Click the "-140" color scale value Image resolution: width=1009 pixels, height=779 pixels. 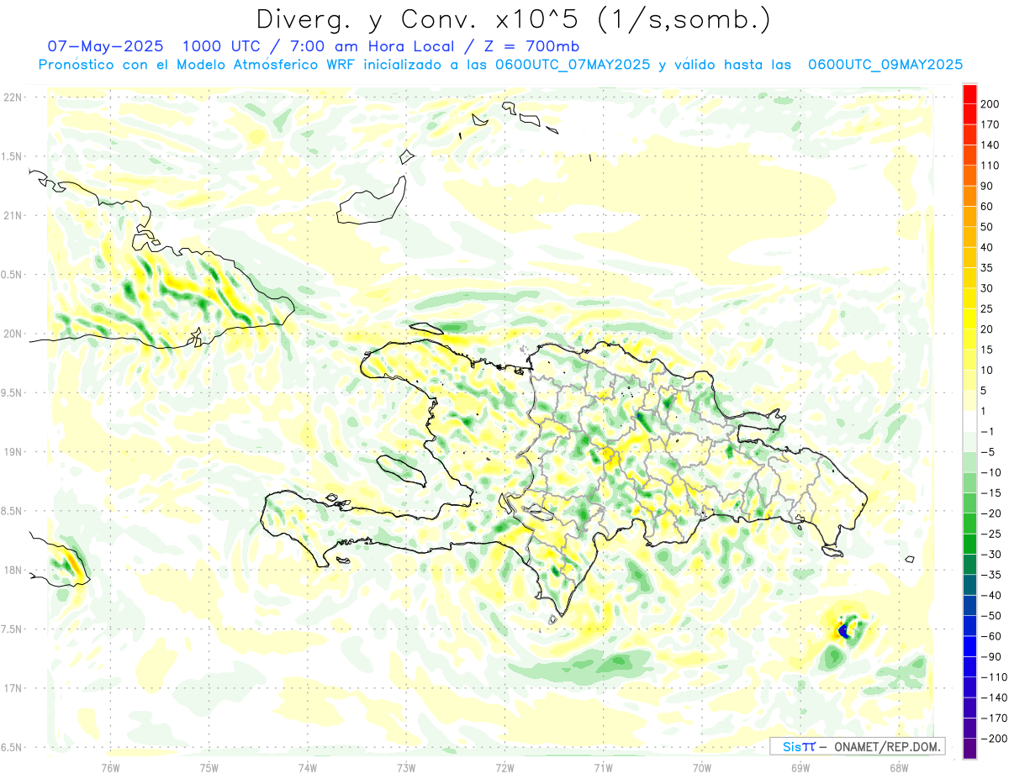[x=992, y=697]
